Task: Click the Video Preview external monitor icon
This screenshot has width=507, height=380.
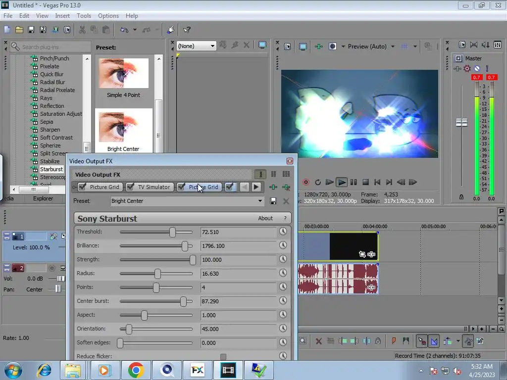Action: coord(303,47)
